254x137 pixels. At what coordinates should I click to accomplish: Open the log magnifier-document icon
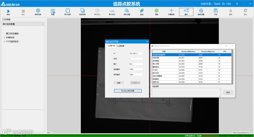pyautogui.click(x=216, y=11)
